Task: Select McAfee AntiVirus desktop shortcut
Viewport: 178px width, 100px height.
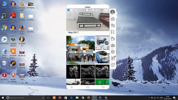Action: (x=13, y=77)
